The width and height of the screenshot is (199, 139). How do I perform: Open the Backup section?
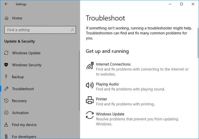coord(18,77)
